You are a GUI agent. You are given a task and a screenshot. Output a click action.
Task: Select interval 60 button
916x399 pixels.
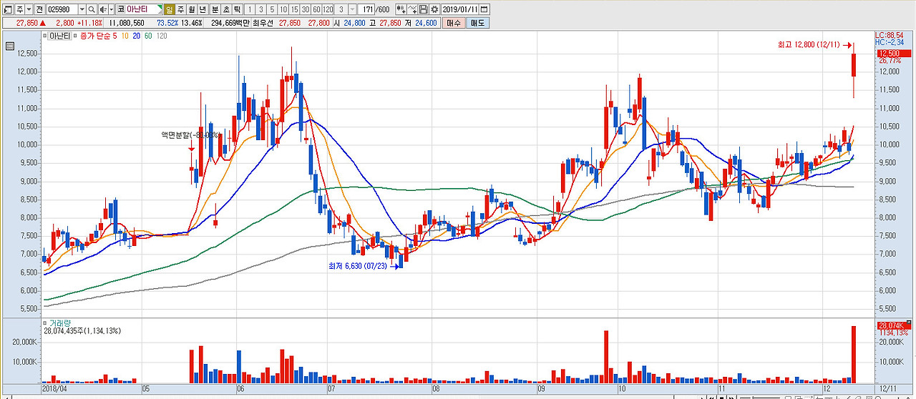[316, 9]
